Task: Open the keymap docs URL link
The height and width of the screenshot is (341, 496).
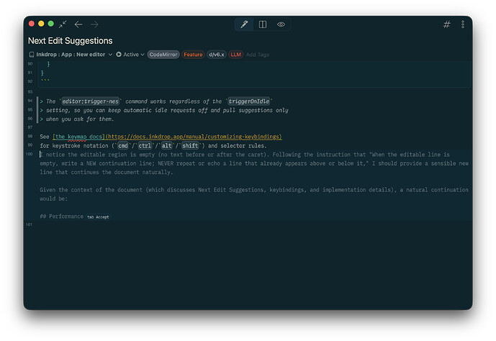Action: 193,137
